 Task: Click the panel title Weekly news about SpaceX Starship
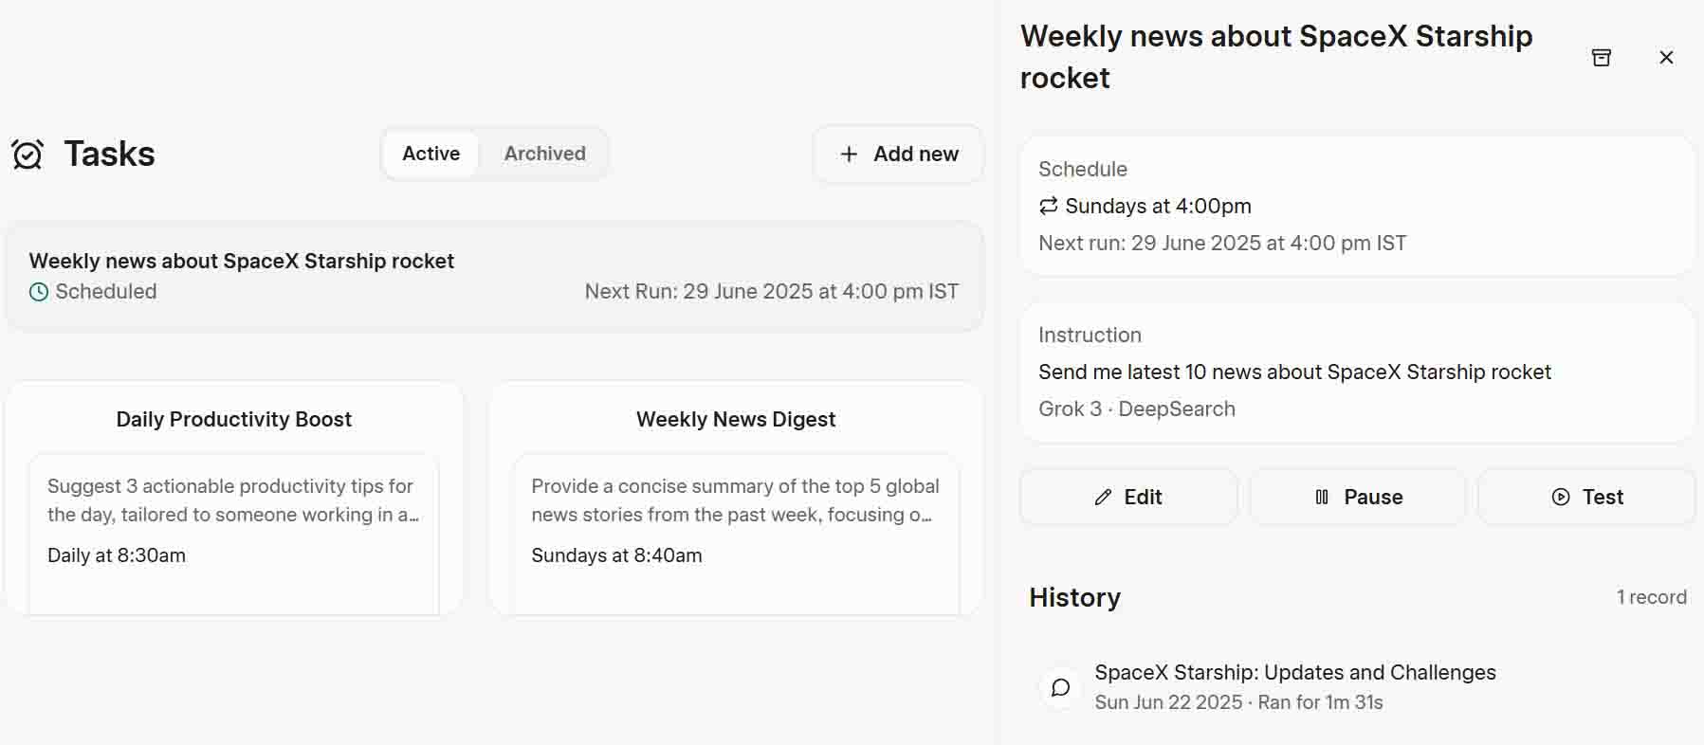(x=1276, y=57)
